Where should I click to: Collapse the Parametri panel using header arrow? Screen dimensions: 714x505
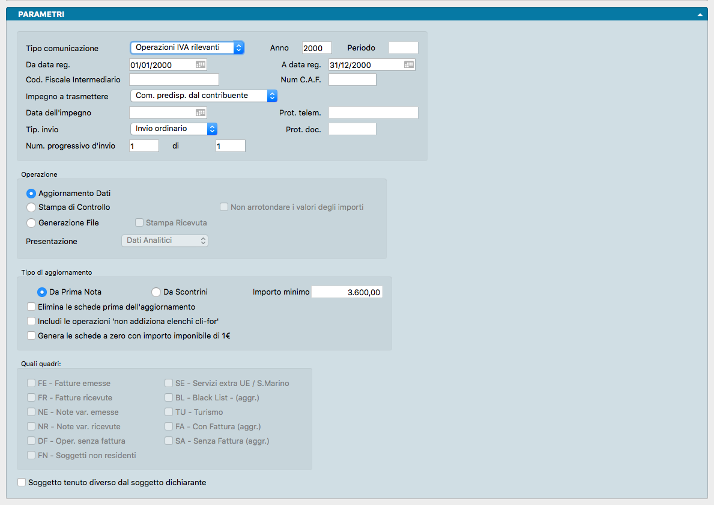(700, 14)
